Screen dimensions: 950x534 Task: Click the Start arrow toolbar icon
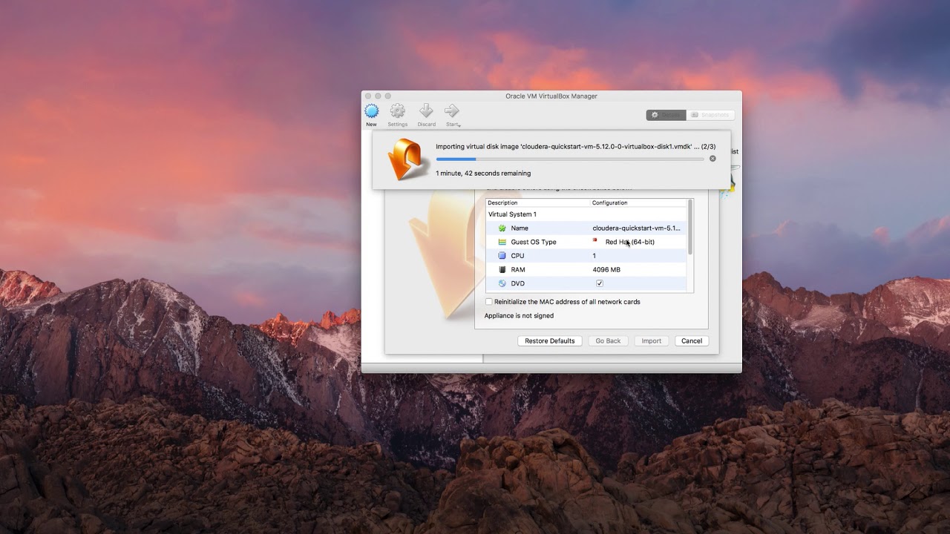pos(451,111)
